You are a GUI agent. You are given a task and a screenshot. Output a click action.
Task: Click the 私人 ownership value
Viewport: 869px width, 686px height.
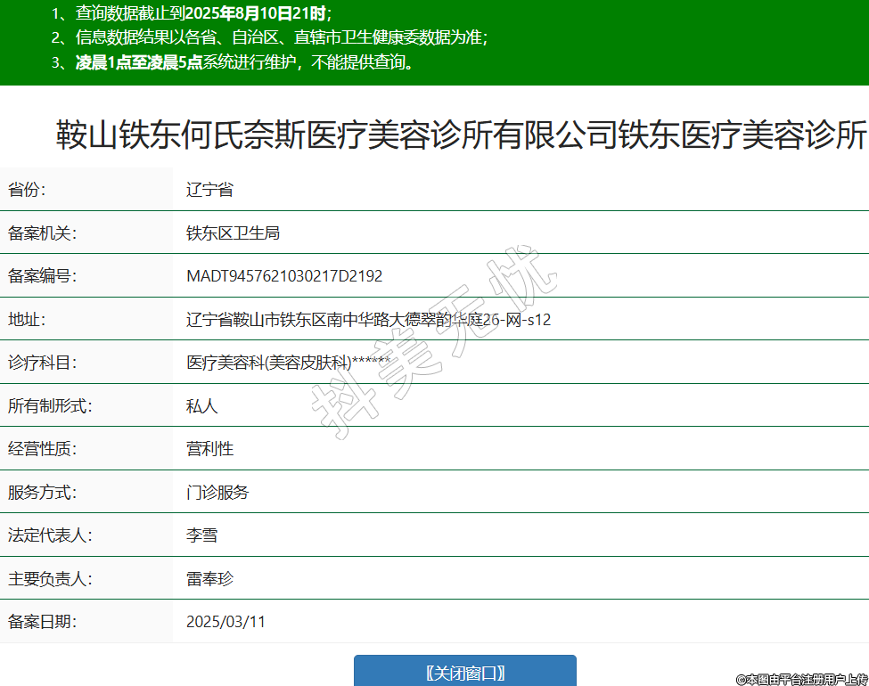click(x=201, y=406)
